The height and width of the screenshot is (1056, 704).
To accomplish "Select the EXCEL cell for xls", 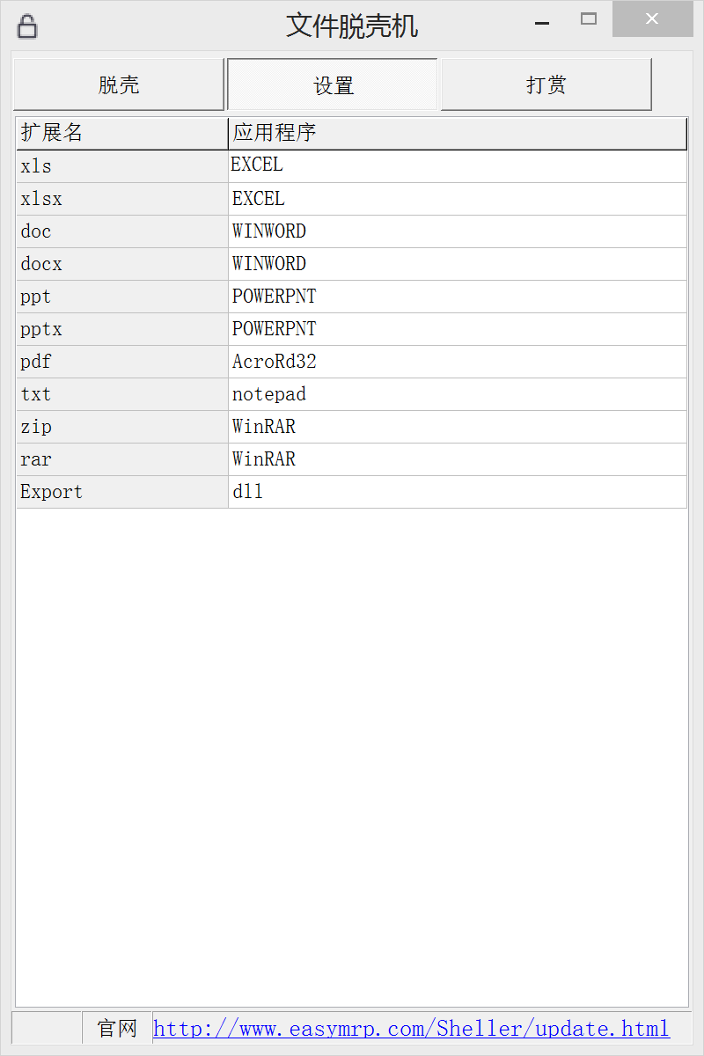I will coord(458,166).
